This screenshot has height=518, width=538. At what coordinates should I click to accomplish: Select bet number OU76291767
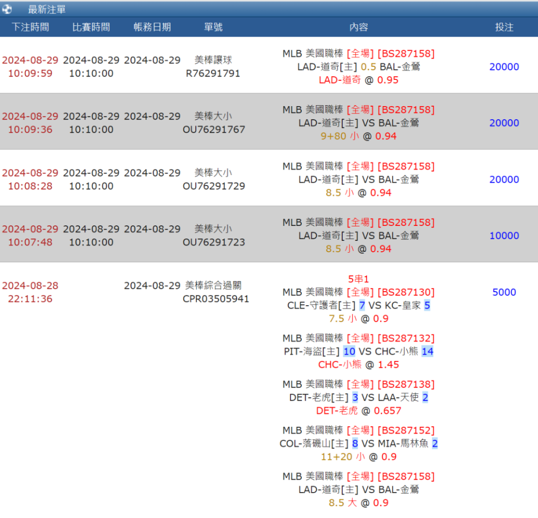pos(214,129)
